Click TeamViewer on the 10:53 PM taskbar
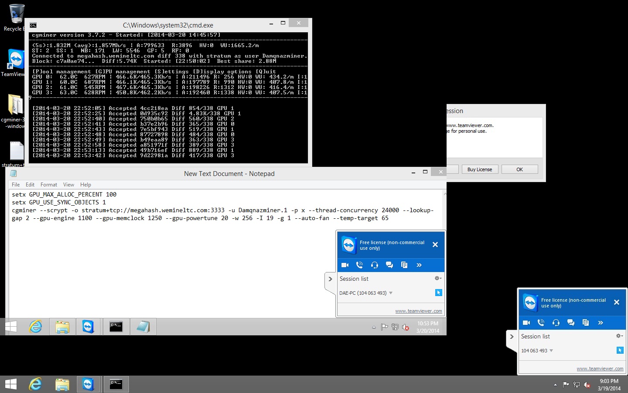The height and width of the screenshot is (393, 628). click(x=89, y=327)
